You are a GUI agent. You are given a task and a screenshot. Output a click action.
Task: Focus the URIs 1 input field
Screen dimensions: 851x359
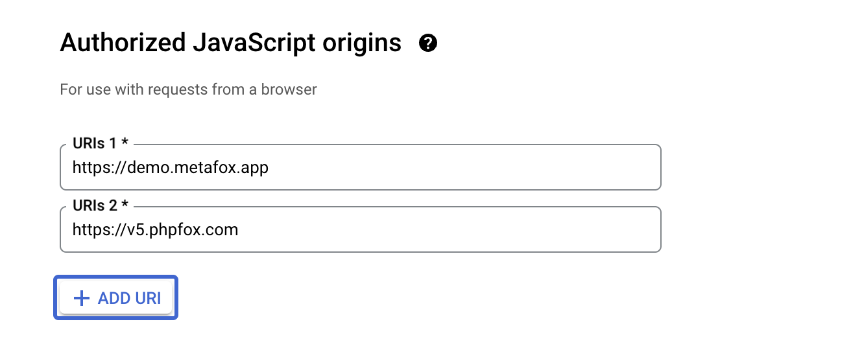click(x=360, y=168)
